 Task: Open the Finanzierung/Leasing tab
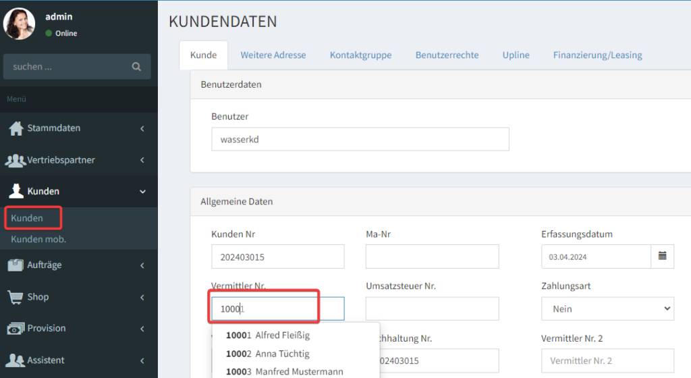(x=597, y=55)
